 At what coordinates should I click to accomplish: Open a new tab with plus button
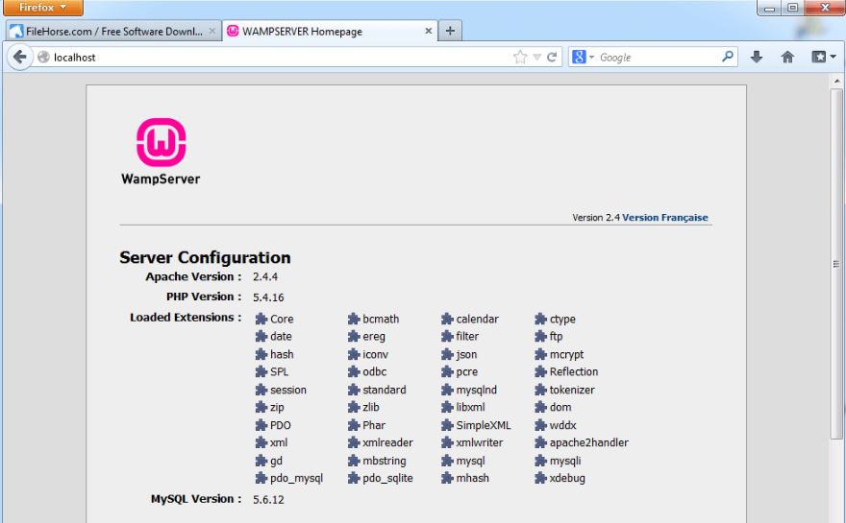click(450, 31)
